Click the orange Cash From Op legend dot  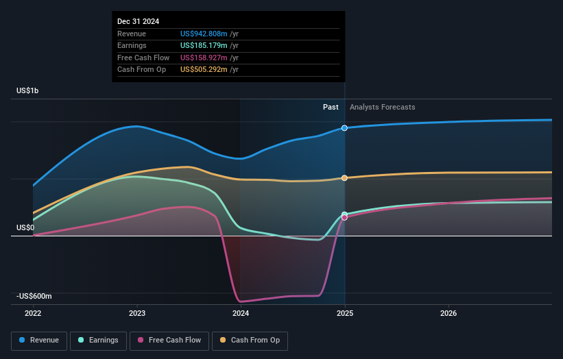(x=223, y=340)
